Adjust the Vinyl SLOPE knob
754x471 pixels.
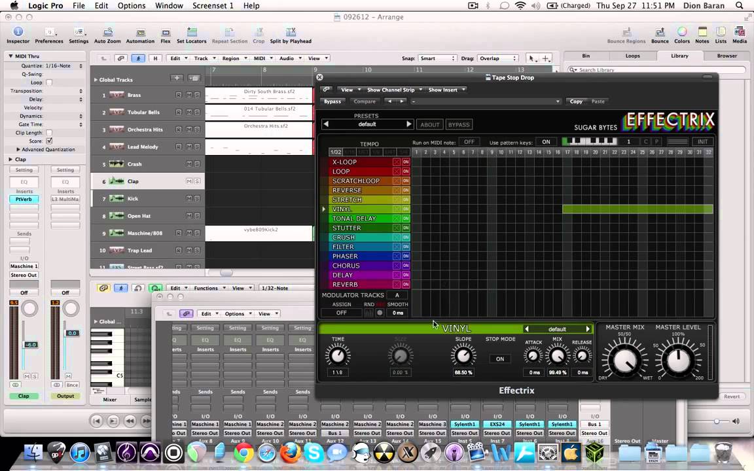pos(463,356)
